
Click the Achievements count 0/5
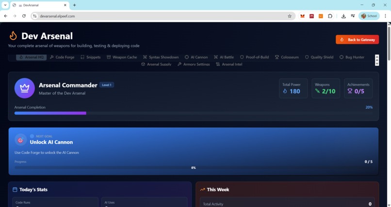(x=359, y=91)
